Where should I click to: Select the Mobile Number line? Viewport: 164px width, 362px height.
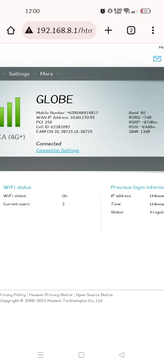67,113
